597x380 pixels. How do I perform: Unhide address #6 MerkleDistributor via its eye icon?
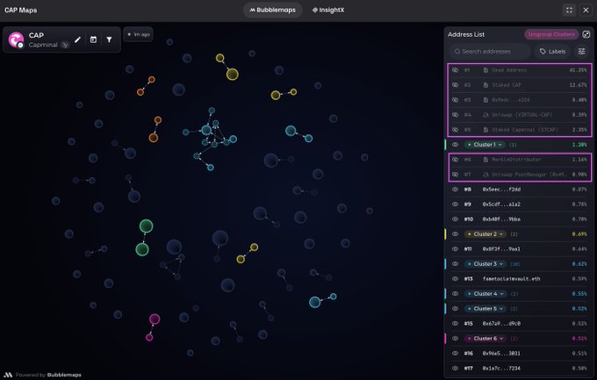pos(455,160)
